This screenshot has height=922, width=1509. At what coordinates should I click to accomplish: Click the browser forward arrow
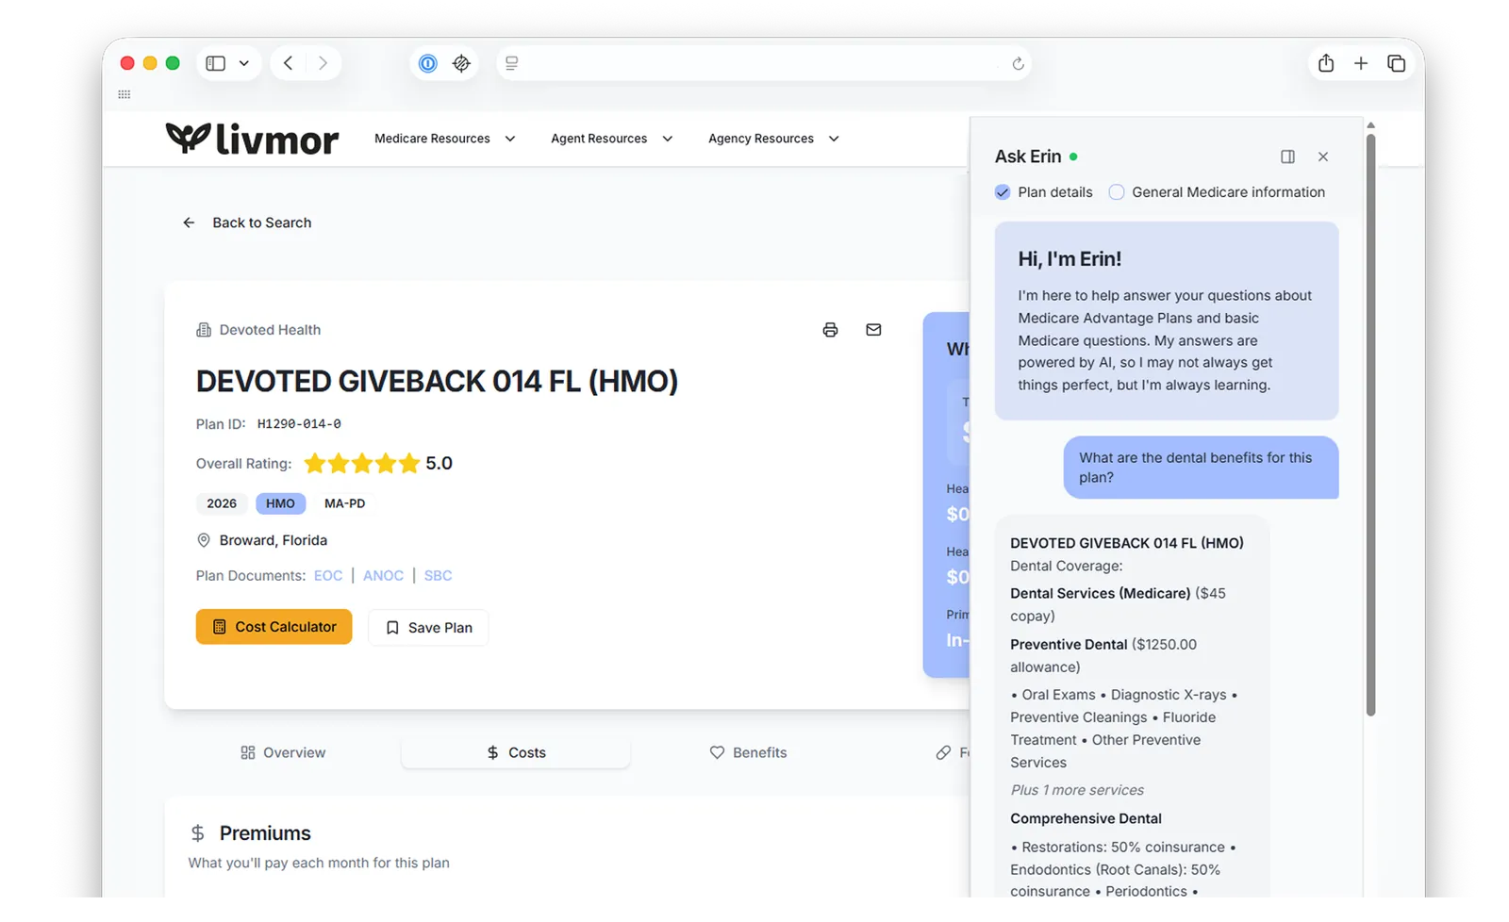[323, 63]
